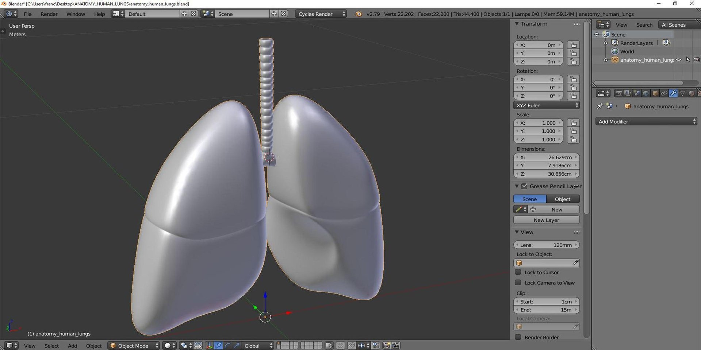Screen dimensions: 701x350
Task: Enable the Grease Pencil Layers checkbox
Action: click(x=524, y=186)
